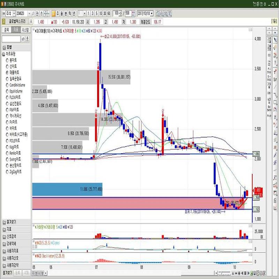The image size is (279, 279).
Task: Click the 분 minute period button
Action: pyautogui.click(x=66, y=13)
